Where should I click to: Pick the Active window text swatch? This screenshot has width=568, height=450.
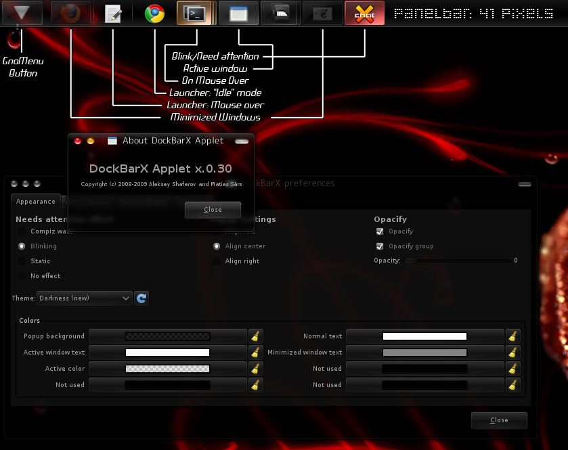click(x=167, y=353)
